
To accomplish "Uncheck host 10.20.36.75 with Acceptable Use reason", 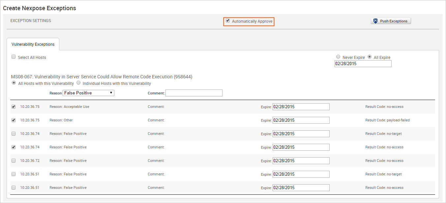I will pos(14,107).
